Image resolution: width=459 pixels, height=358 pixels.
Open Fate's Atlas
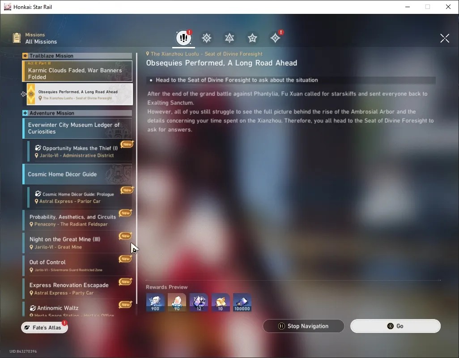[44, 328]
